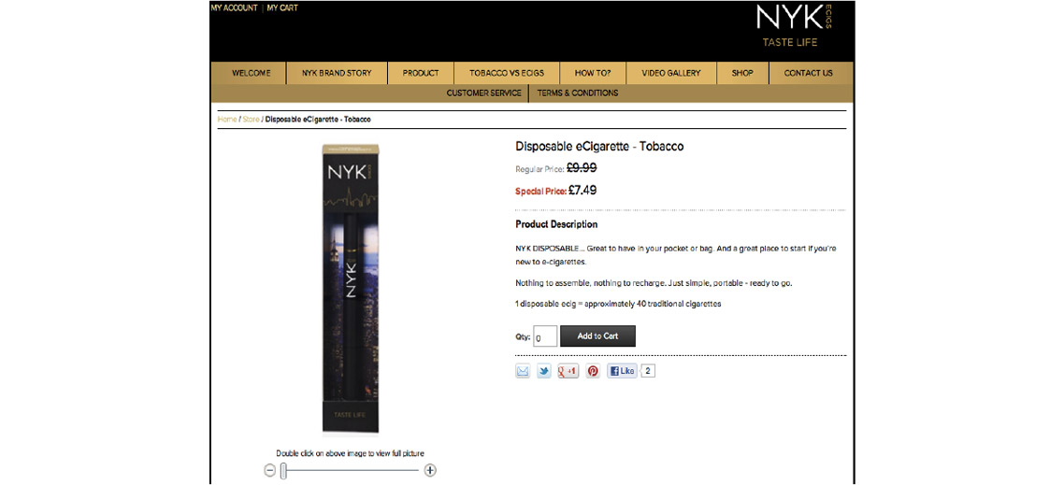Image resolution: width=1064 pixels, height=485 pixels.
Task: Open Tobacco vs Ecigs page
Action: click(506, 73)
